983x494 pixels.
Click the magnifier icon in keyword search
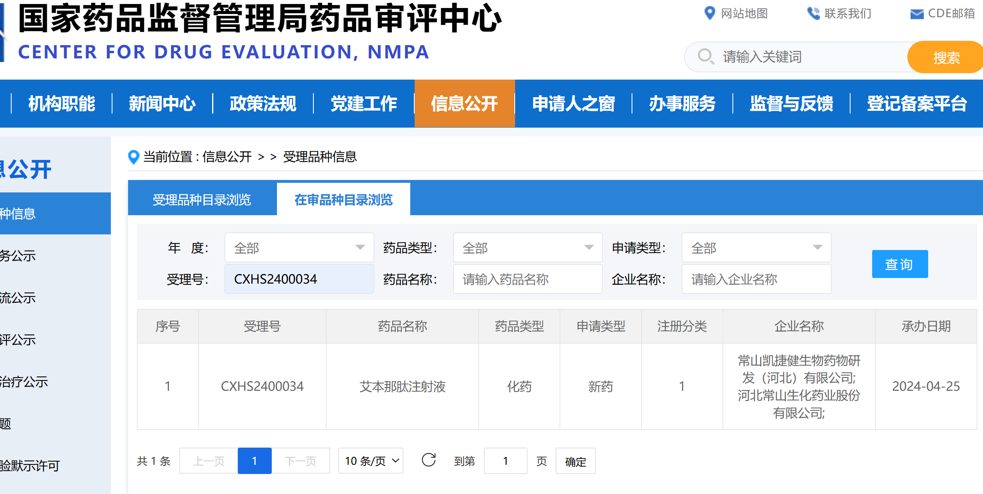point(705,56)
